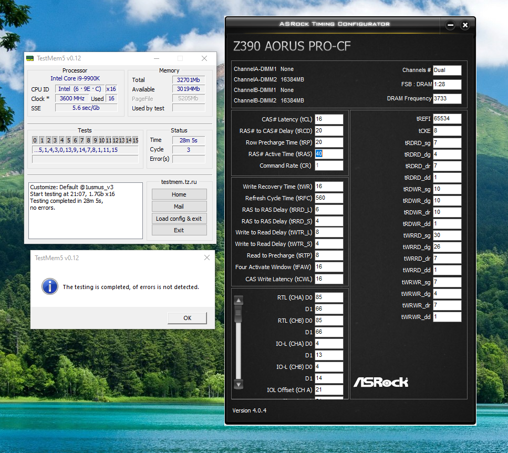
Task: Click the Channels # field showing Dual
Action: coord(447,70)
